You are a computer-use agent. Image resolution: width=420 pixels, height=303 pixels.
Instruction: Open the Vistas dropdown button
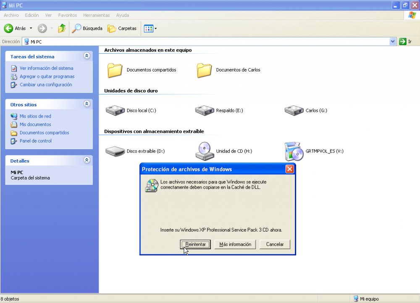pos(150,29)
